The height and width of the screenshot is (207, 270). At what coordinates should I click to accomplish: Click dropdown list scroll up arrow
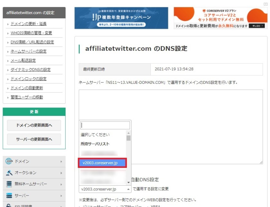pyautogui.click(x=129, y=133)
